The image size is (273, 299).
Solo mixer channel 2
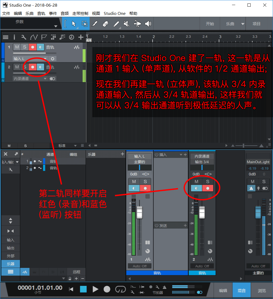[x=208, y=182]
